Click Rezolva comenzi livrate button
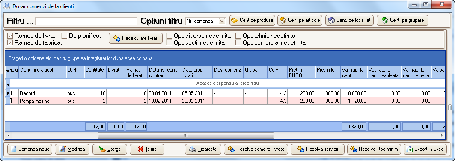This screenshot has height=161, width=455. click(256, 149)
